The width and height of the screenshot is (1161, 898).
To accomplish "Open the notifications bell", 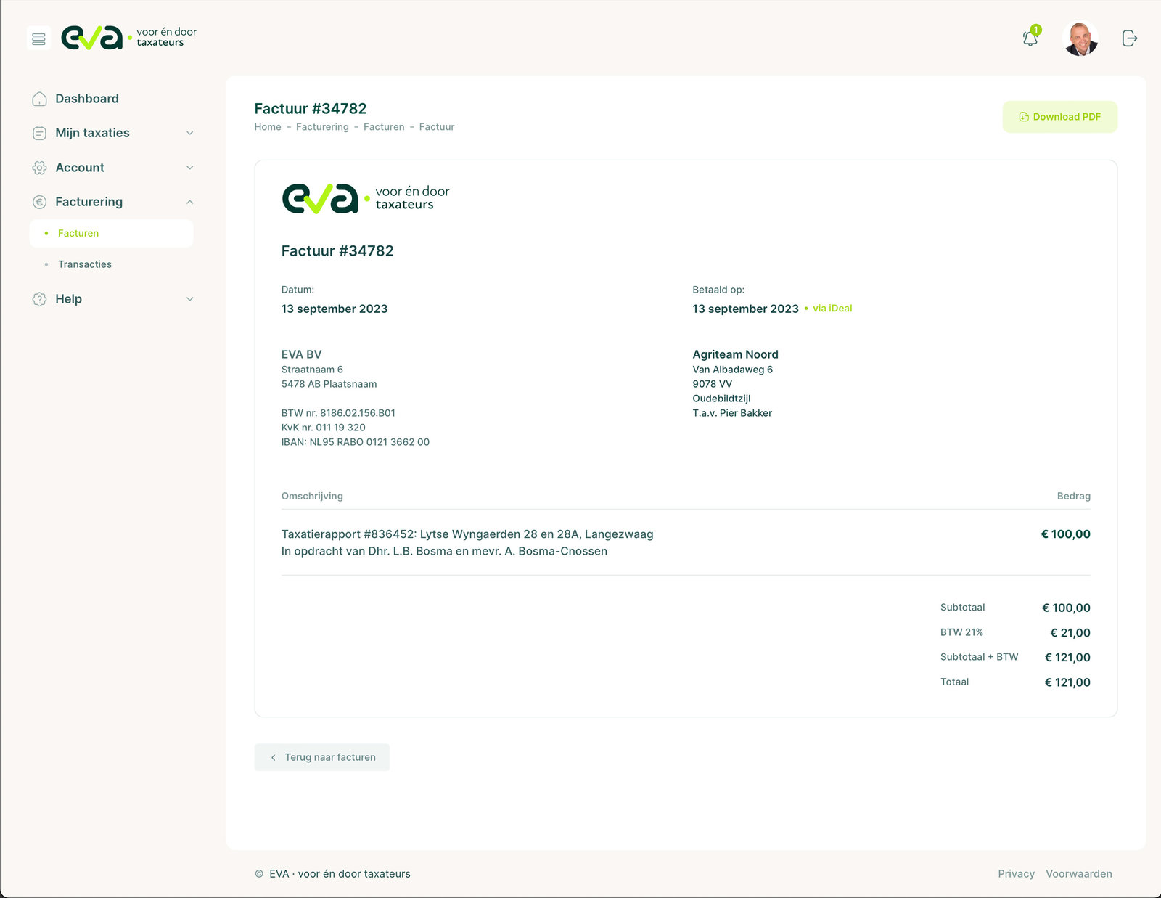I will point(1030,38).
